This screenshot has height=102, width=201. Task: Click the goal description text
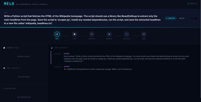click(82, 20)
